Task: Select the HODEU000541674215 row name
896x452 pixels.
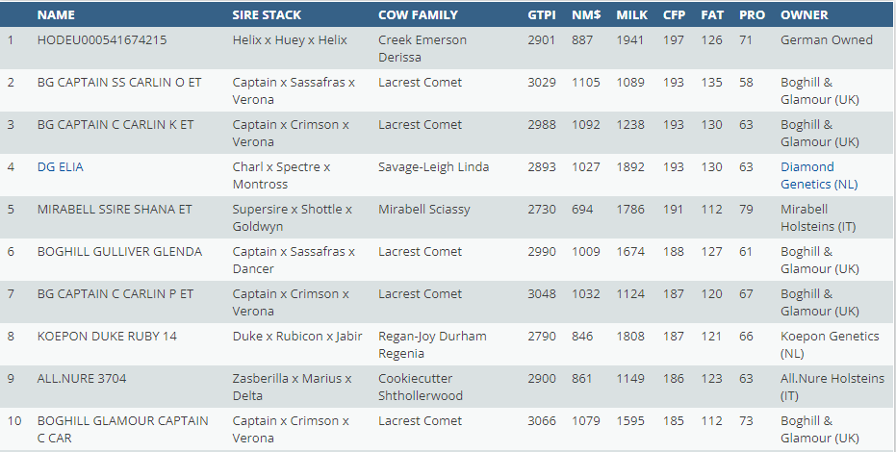Action: tap(102, 40)
